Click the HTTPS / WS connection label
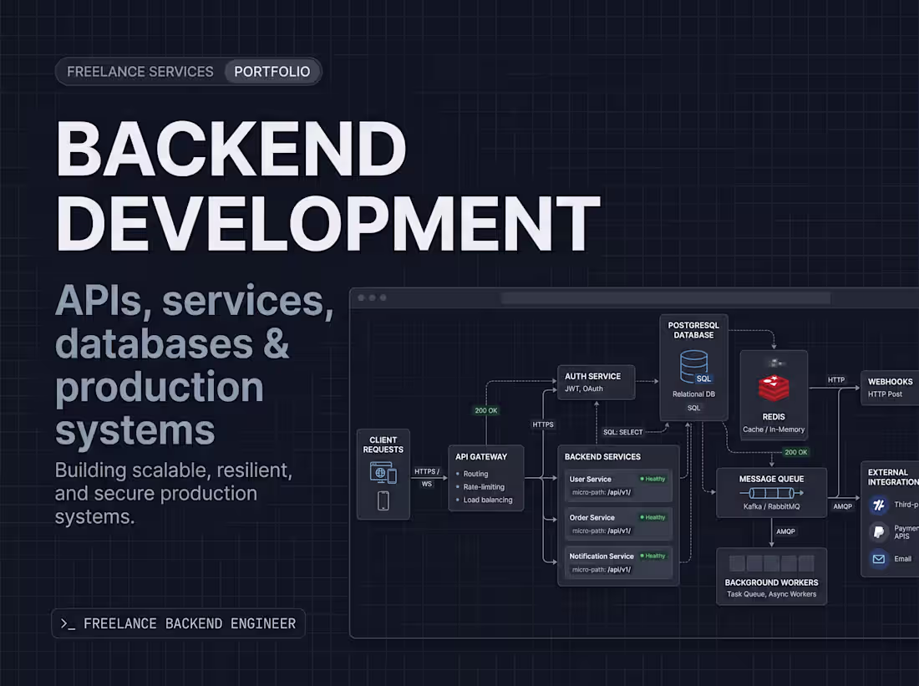 [427, 477]
